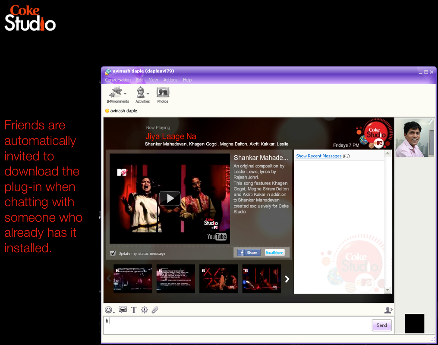This screenshot has height=345, width=438.
Task: Click Show Recent Messages link
Action: click(319, 156)
